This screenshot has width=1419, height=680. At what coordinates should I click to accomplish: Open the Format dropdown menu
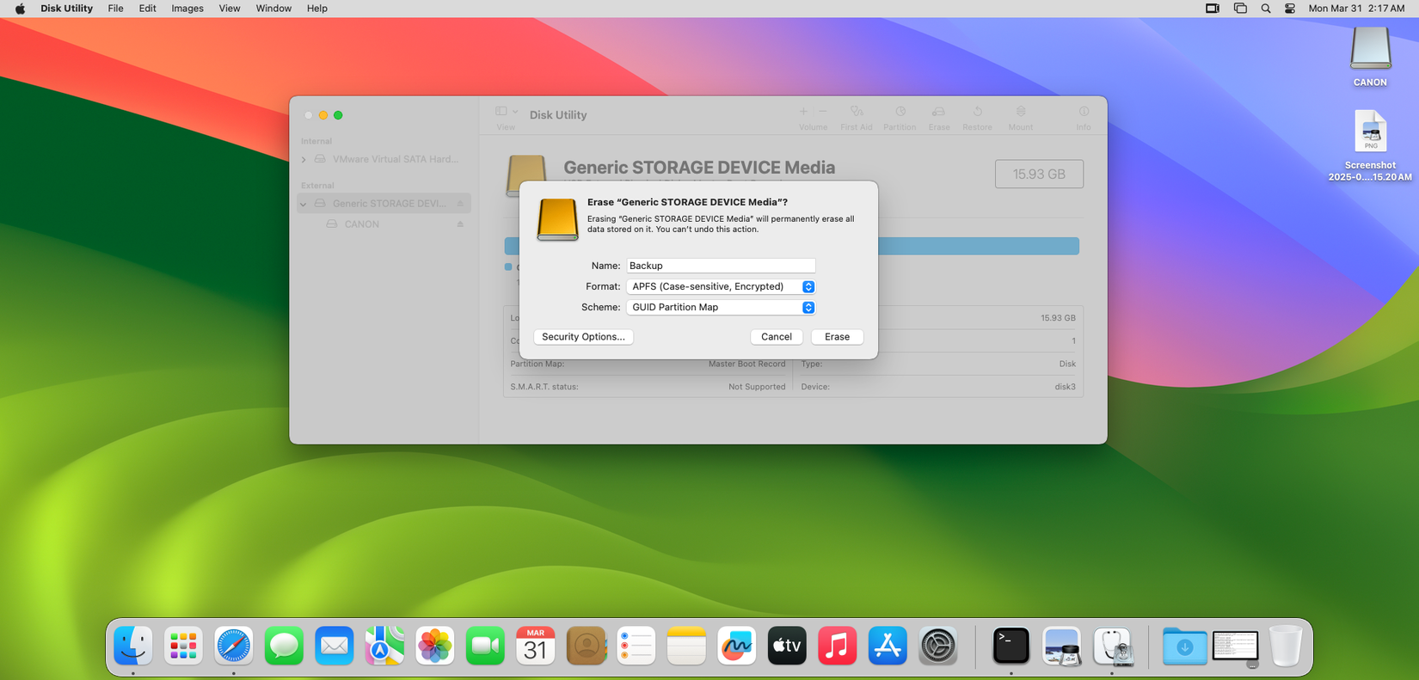(721, 287)
